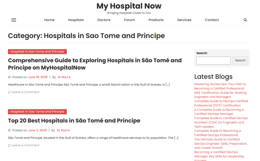
Task: Select Products in the navigation bar
Action: click(x=156, y=20)
